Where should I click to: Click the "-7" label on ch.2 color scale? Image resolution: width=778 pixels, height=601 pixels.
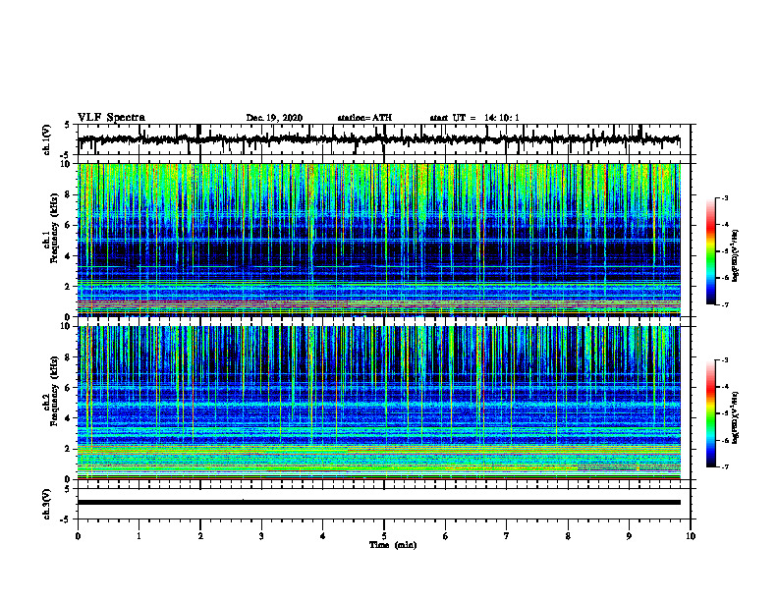725,466
